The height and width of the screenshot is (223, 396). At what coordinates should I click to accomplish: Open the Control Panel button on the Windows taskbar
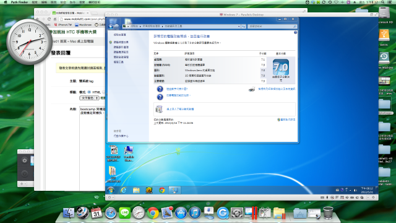(174, 190)
